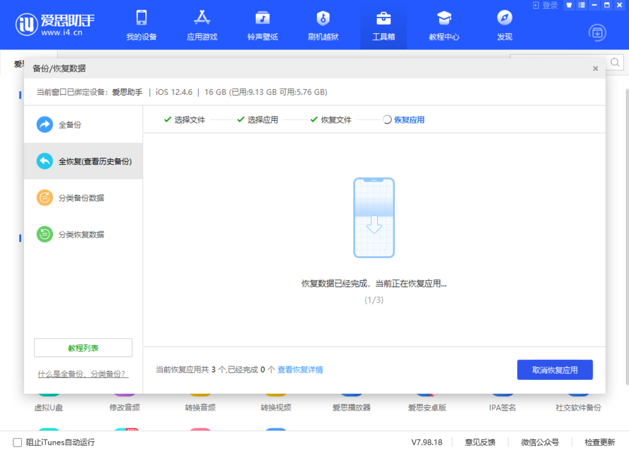This screenshot has width=629, height=453.
Task: Open the download manager icon in top-right corner
Action: pyautogui.click(x=597, y=32)
